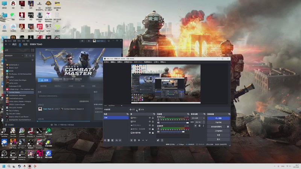301x169 pixels.
Task: Toggle lock on first OBS source
Action: pos(153,118)
